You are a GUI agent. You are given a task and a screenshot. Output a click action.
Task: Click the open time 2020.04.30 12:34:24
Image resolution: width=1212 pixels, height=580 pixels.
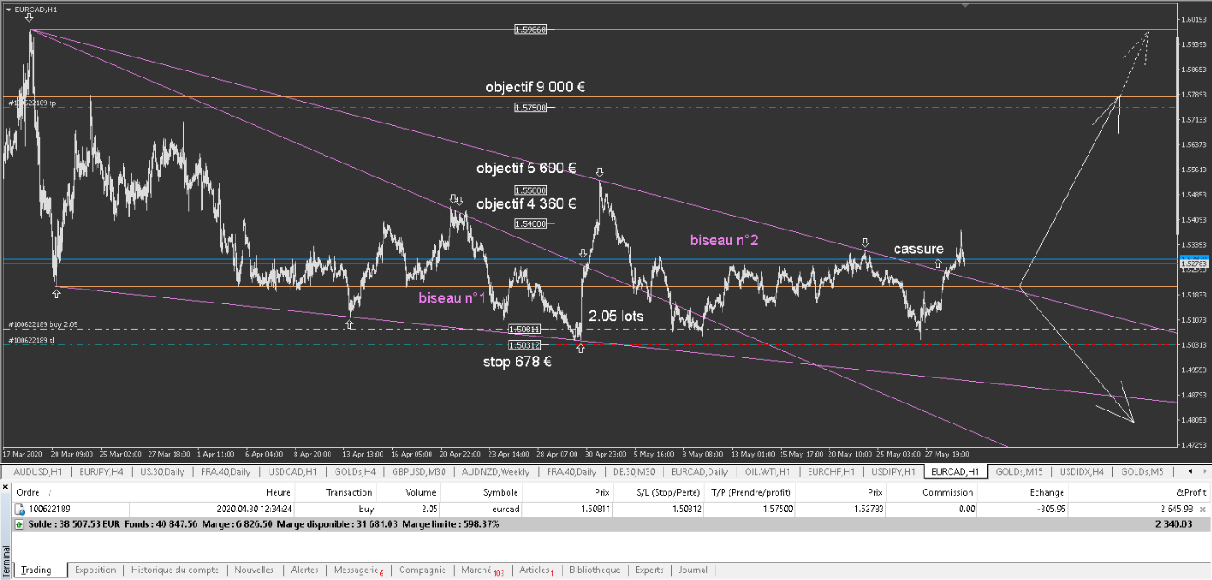pyautogui.click(x=253, y=510)
